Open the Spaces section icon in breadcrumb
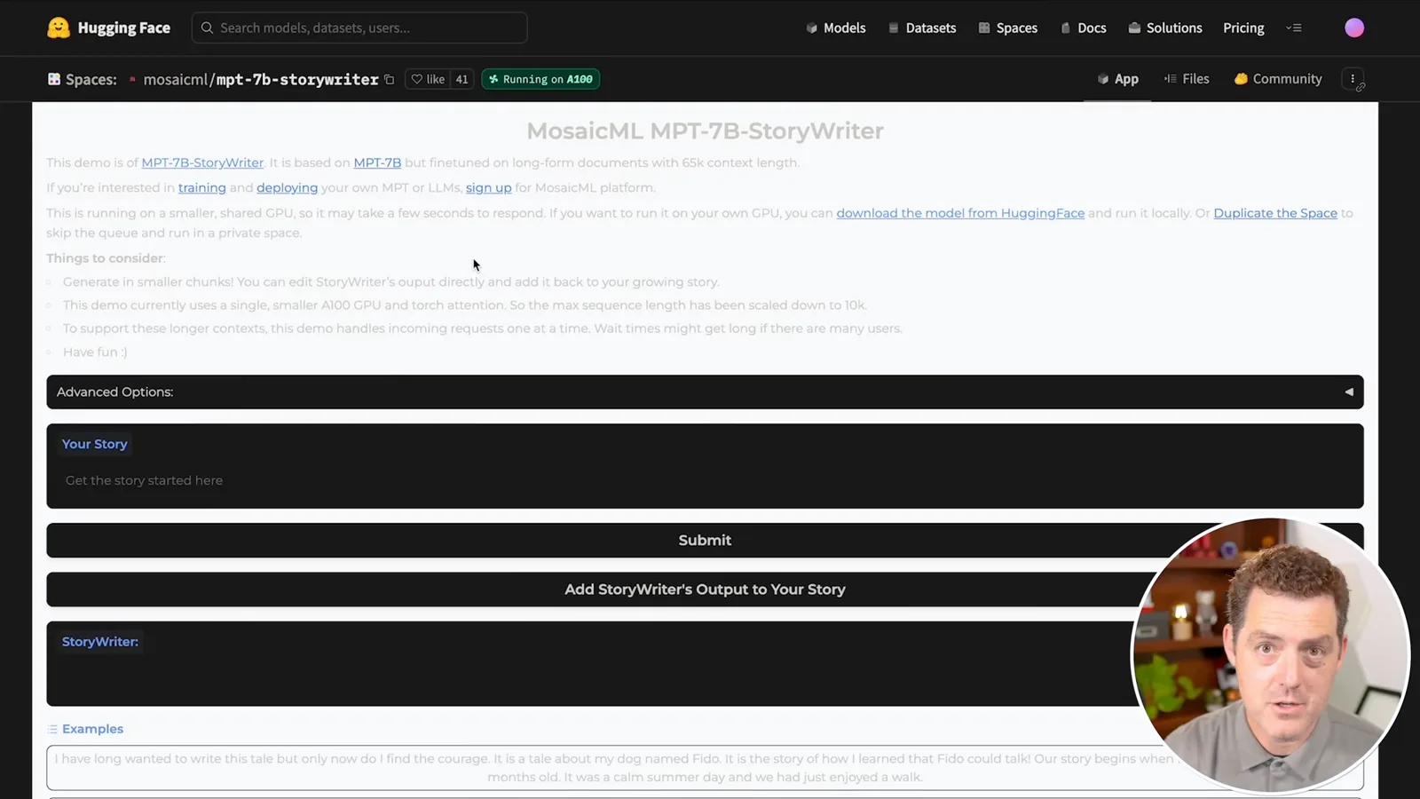The width and height of the screenshot is (1420, 799). point(54,79)
